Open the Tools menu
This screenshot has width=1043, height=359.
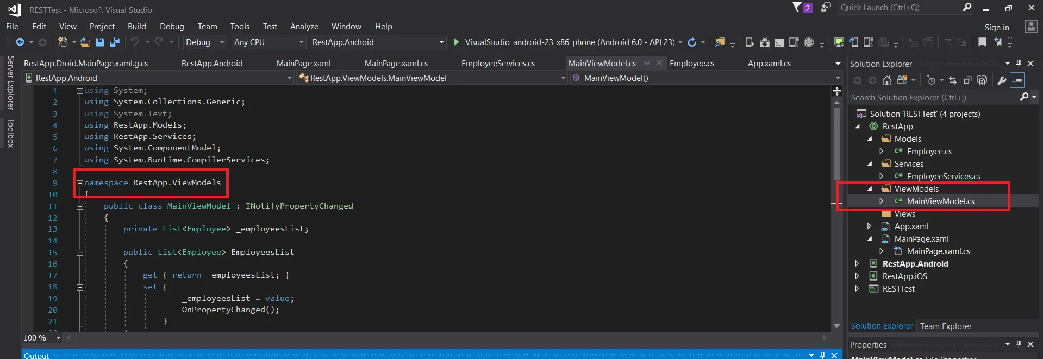(240, 26)
